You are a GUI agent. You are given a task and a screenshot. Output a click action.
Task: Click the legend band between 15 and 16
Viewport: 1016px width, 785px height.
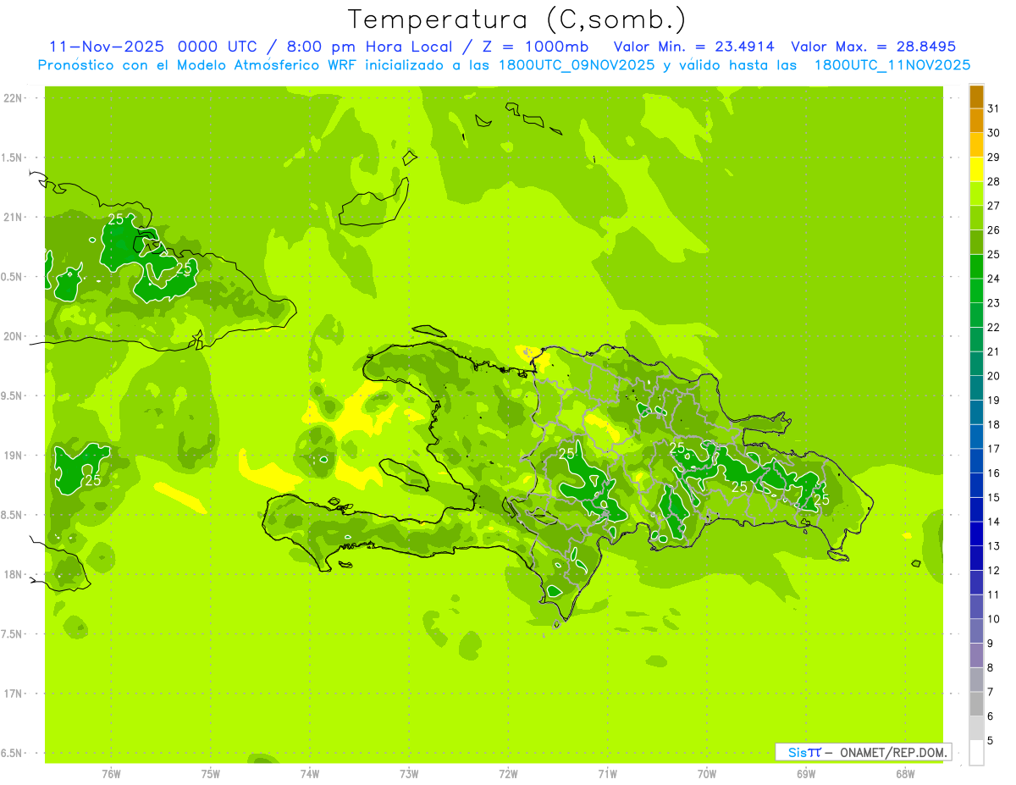pyautogui.click(x=976, y=485)
